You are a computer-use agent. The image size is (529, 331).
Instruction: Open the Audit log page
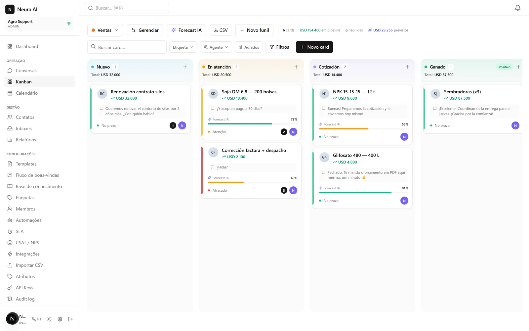(40, 299)
